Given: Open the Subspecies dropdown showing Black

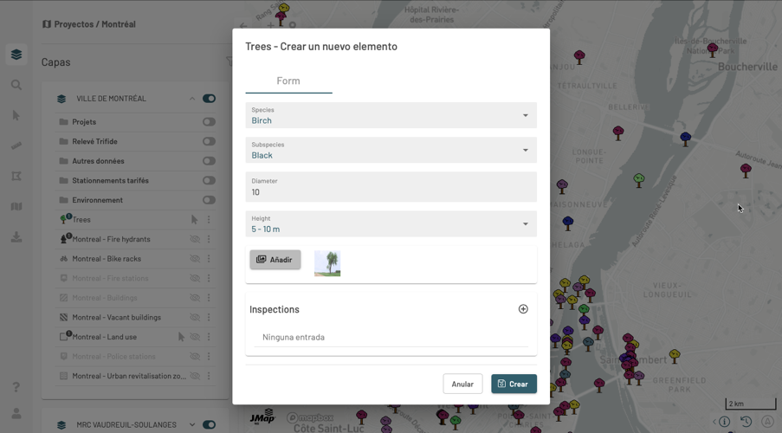Looking at the screenshot, I should pyautogui.click(x=391, y=150).
